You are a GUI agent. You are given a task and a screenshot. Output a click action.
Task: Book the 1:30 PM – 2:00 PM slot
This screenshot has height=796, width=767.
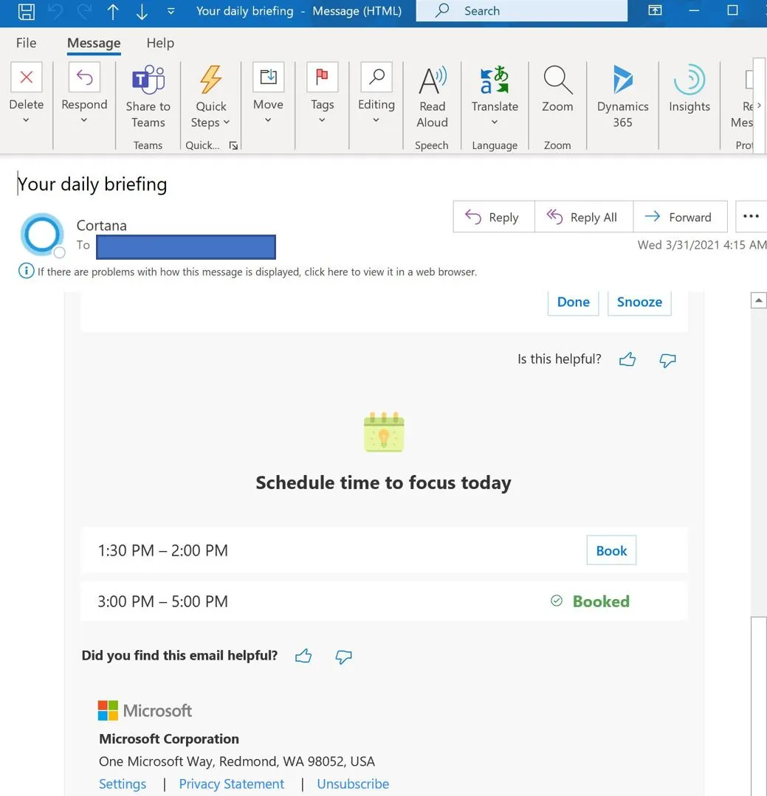coord(611,550)
